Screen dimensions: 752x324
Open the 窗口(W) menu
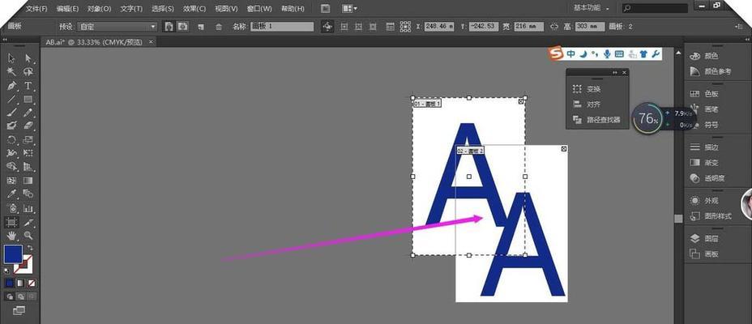coord(259,9)
